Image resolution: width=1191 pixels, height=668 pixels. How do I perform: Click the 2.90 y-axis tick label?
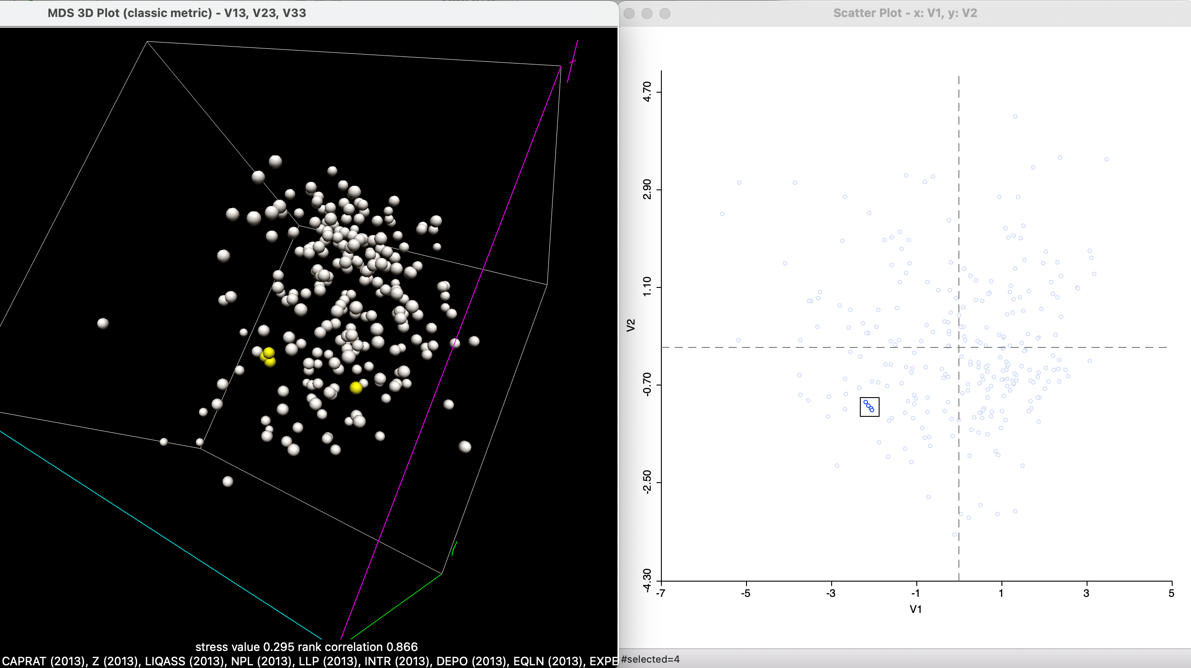point(647,189)
